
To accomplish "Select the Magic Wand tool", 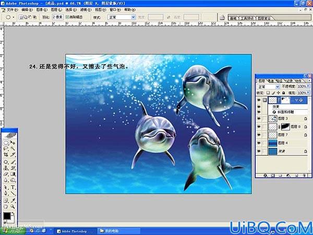I will [13, 148].
